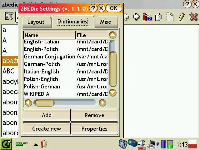Click the blue battery icon in tray
200x150 pixels.
(x=163, y=144)
